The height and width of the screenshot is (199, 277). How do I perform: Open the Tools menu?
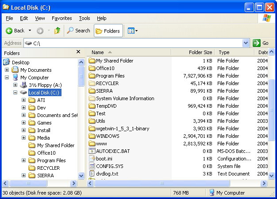pyautogui.click(x=84, y=18)
